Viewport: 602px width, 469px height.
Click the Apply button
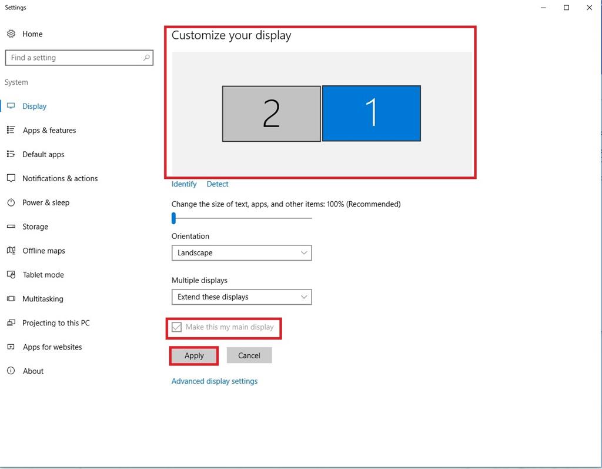[194, 355]
